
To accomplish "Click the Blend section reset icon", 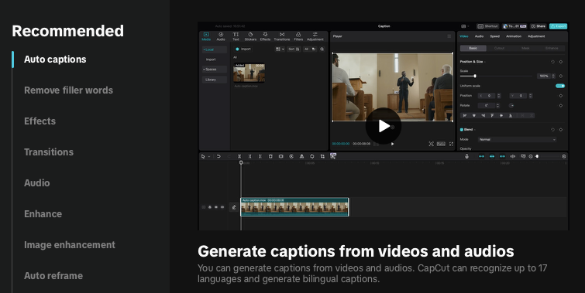I will pos(552,130).
